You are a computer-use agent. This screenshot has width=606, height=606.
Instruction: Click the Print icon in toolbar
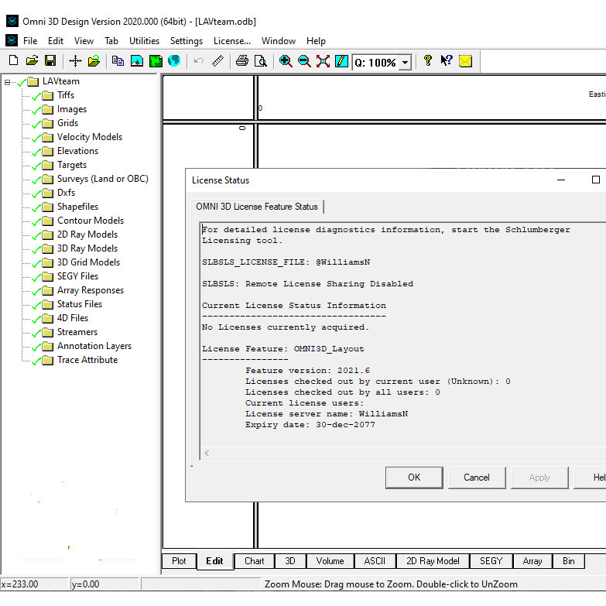pos(242,61)
